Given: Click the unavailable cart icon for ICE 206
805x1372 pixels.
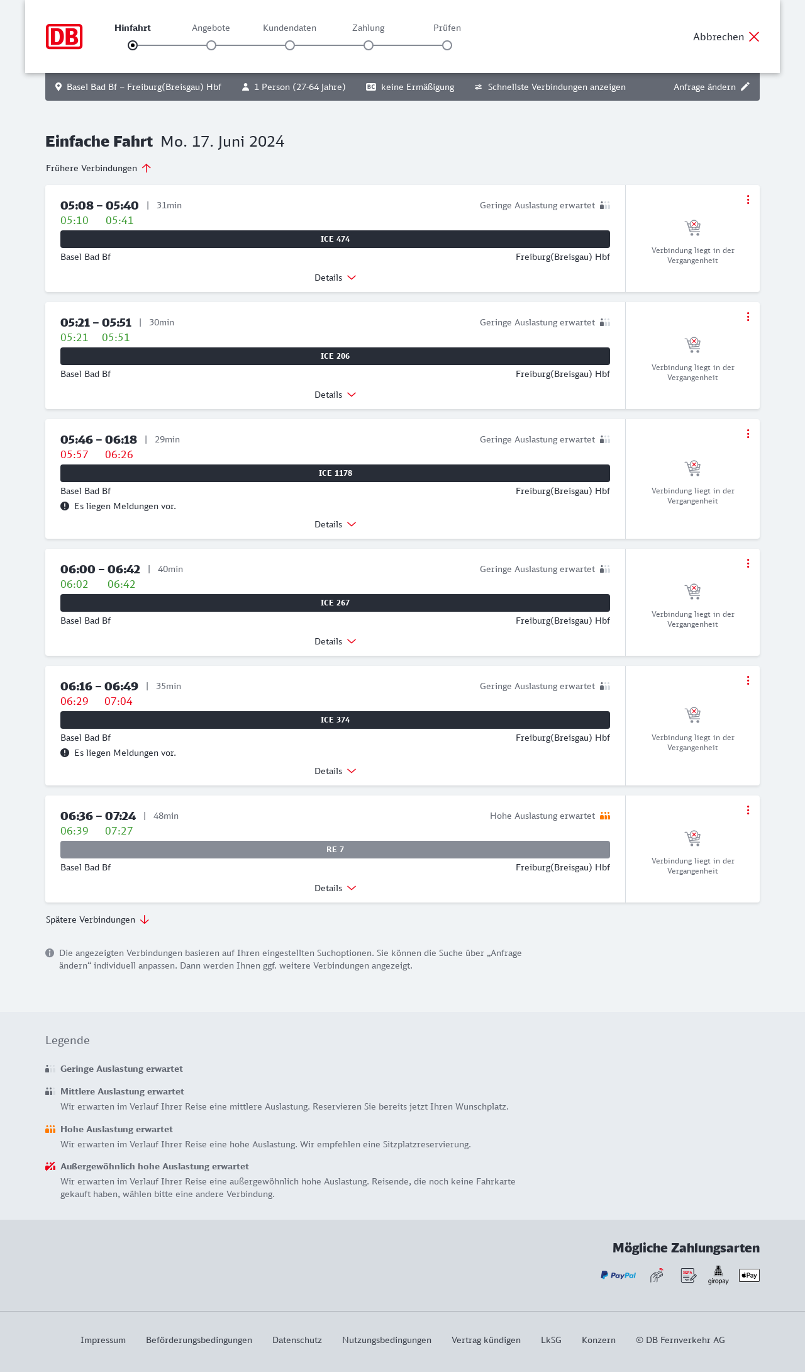Looking at the screenshot, I should [x=692, y=344].
